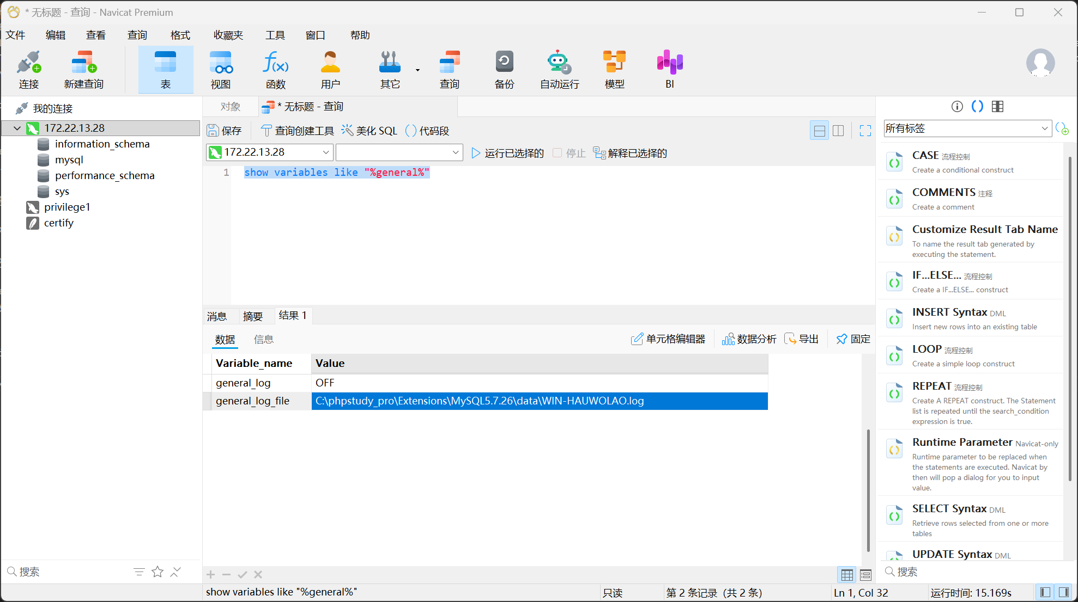1078x602 pixels.
Task: Open the Model (模型) tool
Action: [x=614, y=69]
